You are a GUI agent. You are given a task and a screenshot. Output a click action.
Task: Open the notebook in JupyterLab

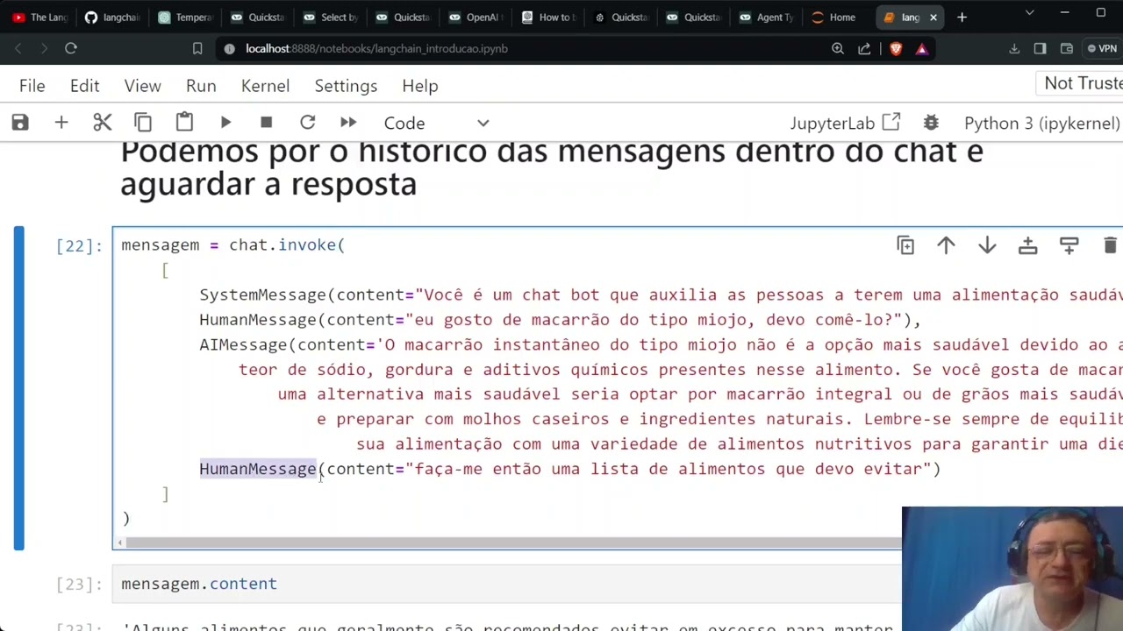pos(845,123)
